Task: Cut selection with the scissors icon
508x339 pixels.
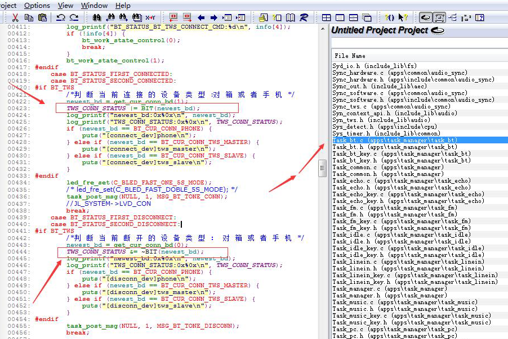Action: (15, 17)
